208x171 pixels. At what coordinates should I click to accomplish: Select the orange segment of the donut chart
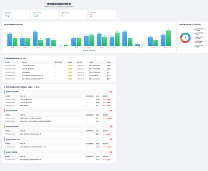coord(181,40)
